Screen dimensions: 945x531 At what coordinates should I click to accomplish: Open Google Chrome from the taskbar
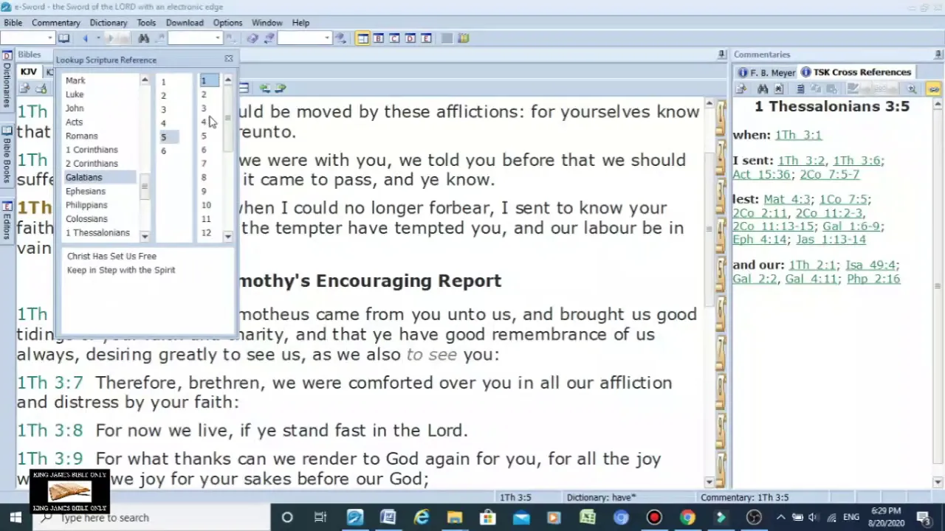[687, 518]
